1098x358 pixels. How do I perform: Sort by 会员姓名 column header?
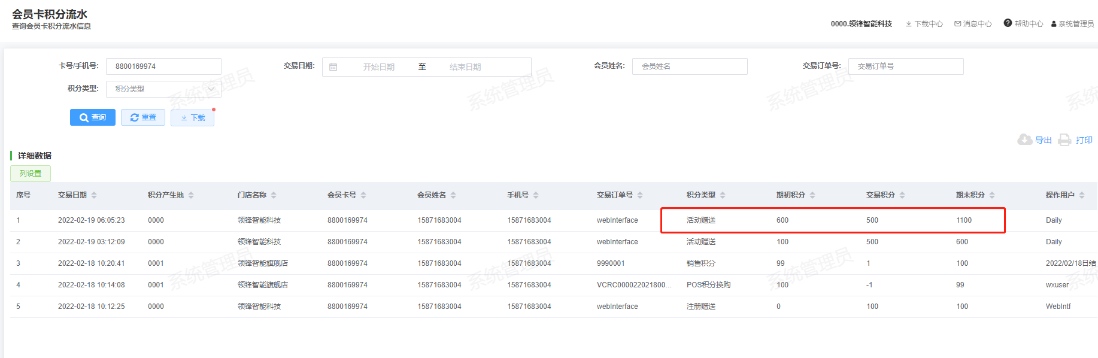453,195
